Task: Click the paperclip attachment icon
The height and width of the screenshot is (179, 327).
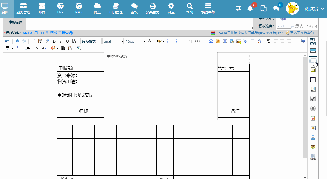Action: pyautogui.click(x=245, y=41)
